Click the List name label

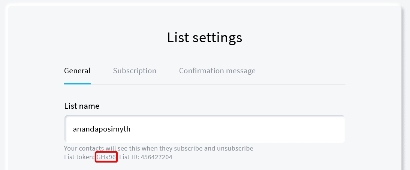[x=82, y=106]
